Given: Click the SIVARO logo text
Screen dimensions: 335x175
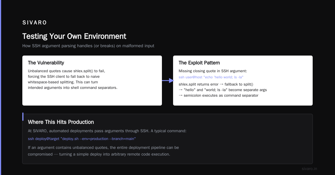Looking at the screenshot, I should click(x=35, y=23).
